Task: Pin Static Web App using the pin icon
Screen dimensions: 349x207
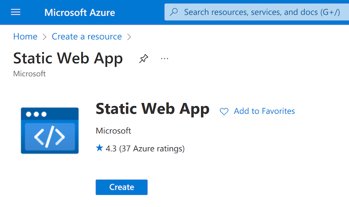Action: click(x=143, y=59)
